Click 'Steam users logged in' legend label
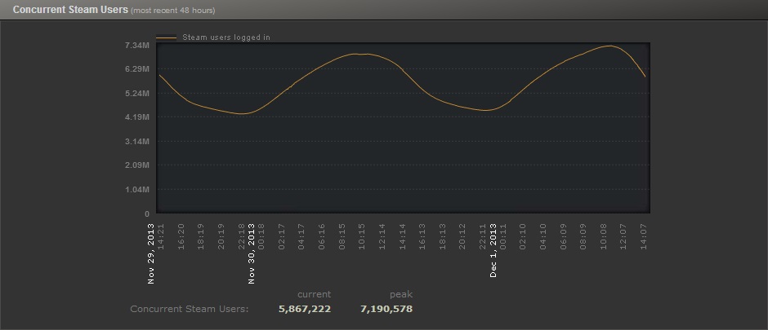 226,37
